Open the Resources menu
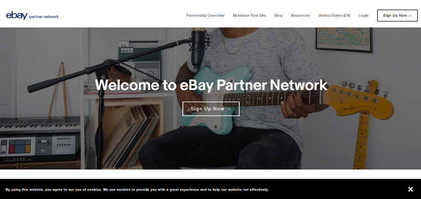The height and width of the screenshot is (199, 421). tap(300, 16)
